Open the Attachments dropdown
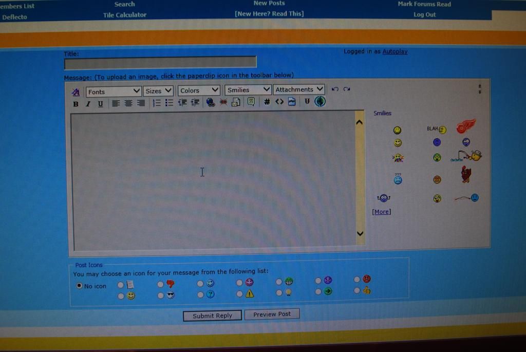The width and height of the screenshot is (526, 352). click(299, 89)
